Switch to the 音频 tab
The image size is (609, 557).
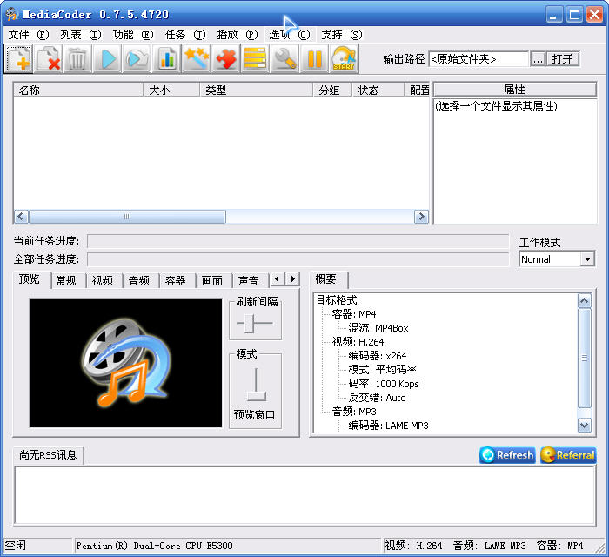138,281
